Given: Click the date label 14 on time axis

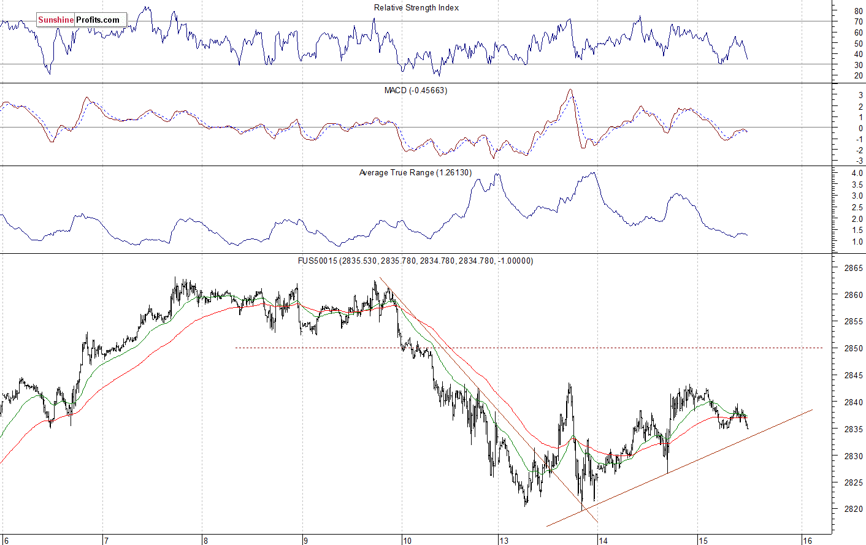Looking at the screenshot, I should click(603, 540).
